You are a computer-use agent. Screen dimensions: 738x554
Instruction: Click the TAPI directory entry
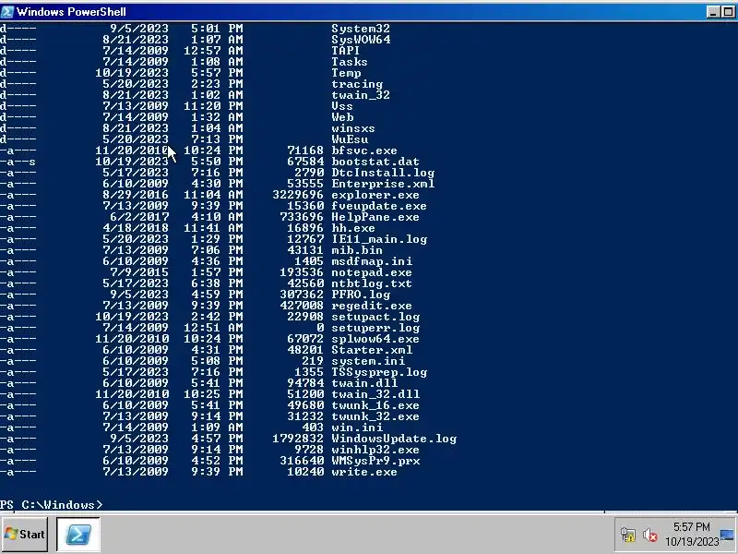[x=345, y=51]
